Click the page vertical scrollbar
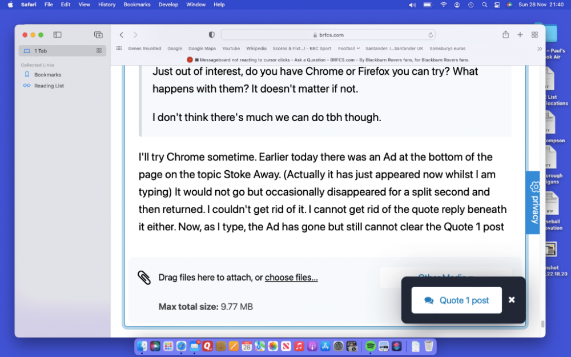This screenshot has width=571, height=357. coord(542,324)
